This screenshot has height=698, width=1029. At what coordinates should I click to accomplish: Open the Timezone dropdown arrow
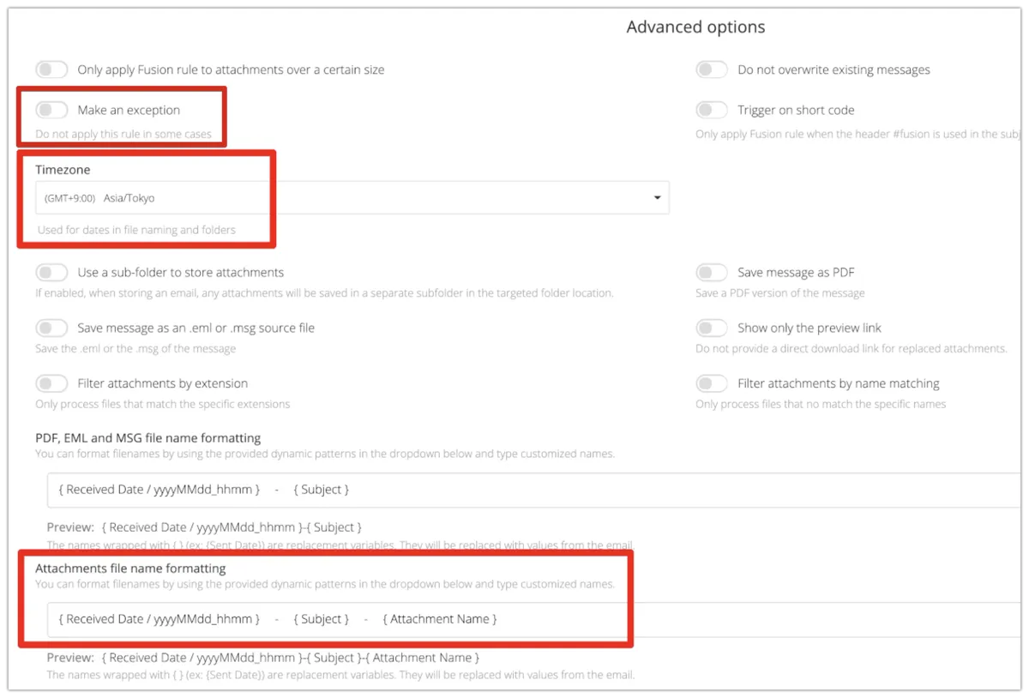coord(657,198)
